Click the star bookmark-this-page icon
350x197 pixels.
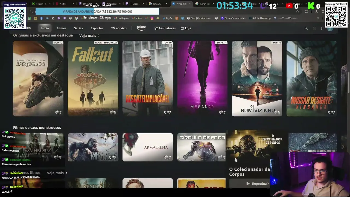pos(297,11)
